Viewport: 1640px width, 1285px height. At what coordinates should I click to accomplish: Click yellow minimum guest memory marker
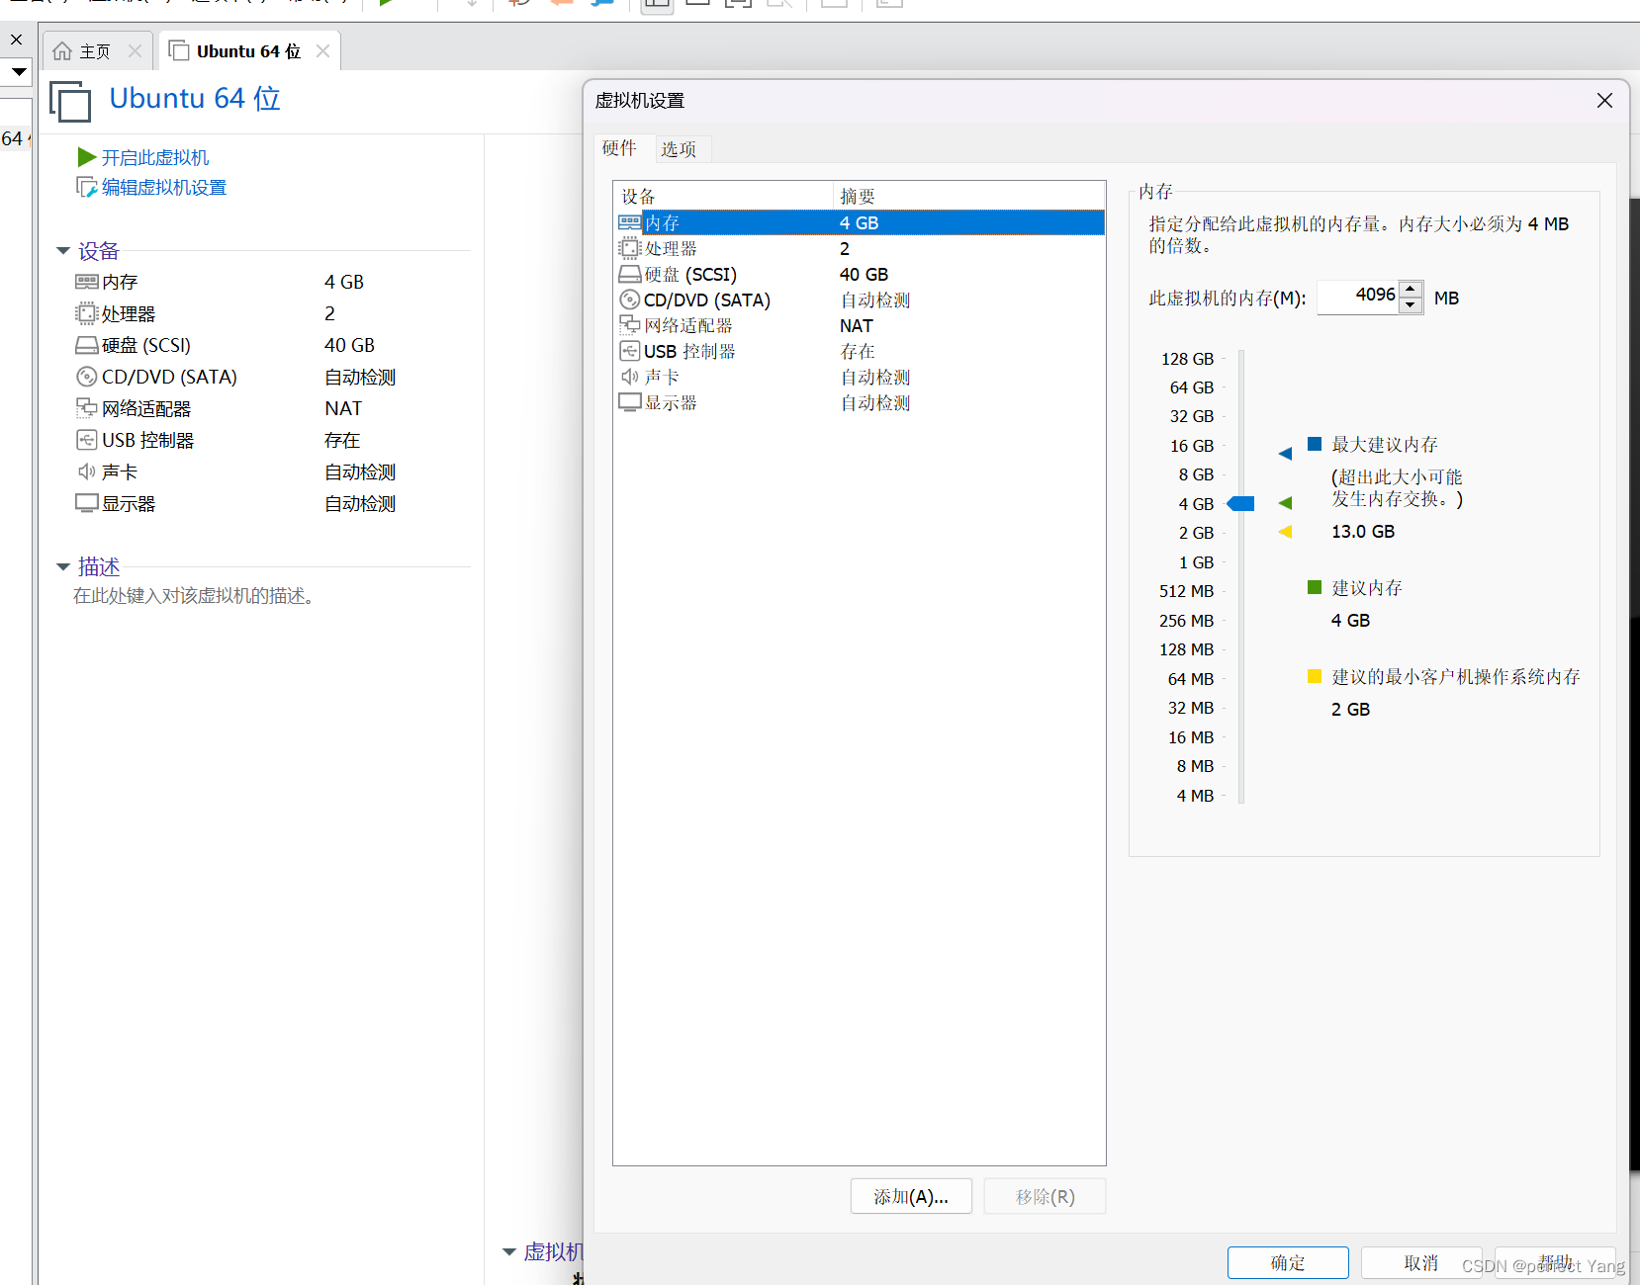pos(1285,532)
